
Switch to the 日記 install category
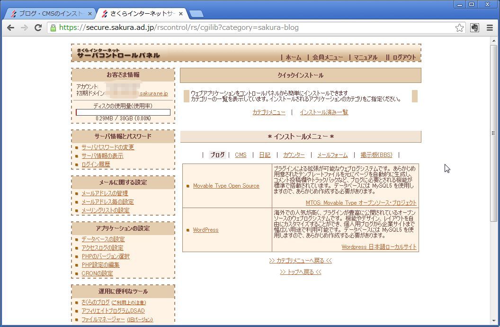click(265, 155)
